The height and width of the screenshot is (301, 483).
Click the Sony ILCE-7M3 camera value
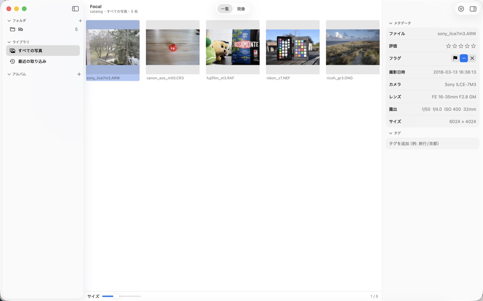click(x=460, y=84)
